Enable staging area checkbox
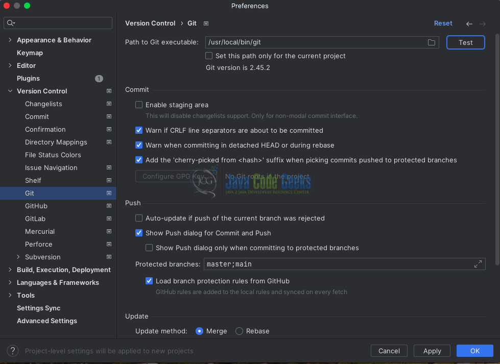The width and height of the screenshot is (500, 364). 139,105
